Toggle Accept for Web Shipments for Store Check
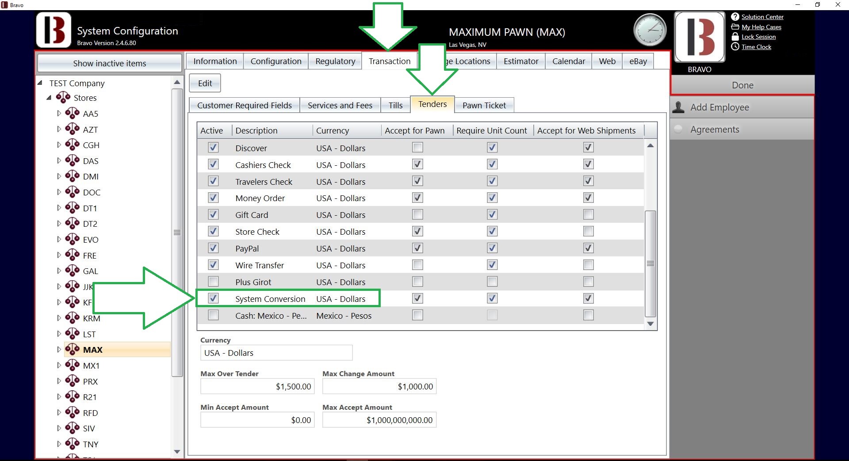Viewport: 849px width, 461px height. (588, 231)
